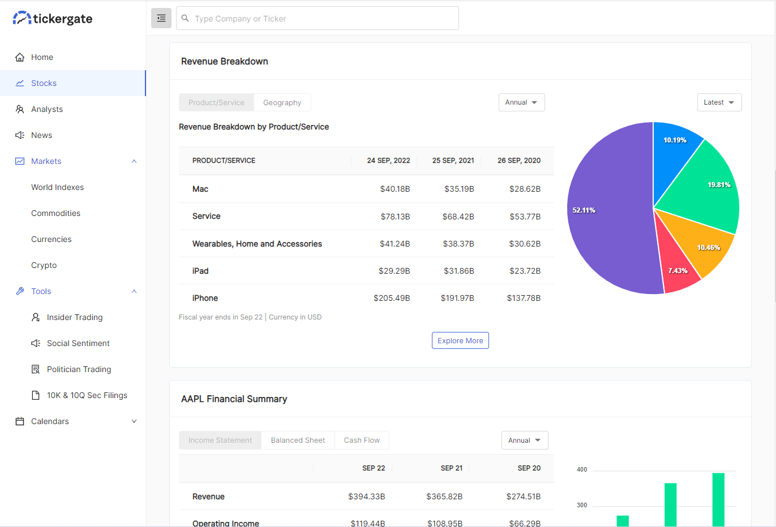Open 10K & 10Q Sec Filings
Image resolution: width=776 pixels, height=527 pixels.
point(87,395)
